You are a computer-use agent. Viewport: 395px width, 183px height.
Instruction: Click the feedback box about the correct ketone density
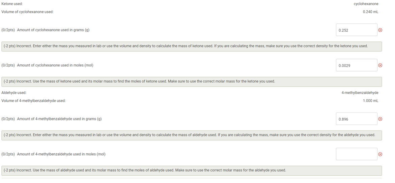[x=192, y=46]
